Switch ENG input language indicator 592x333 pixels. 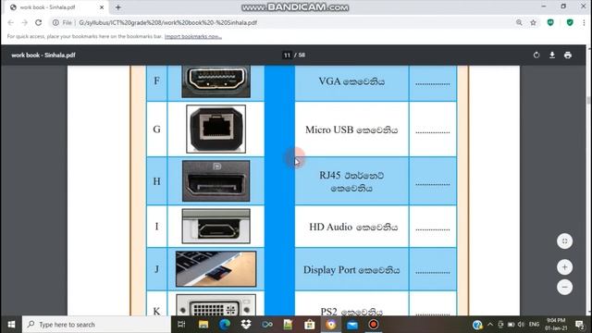click(x=534, y=325)
